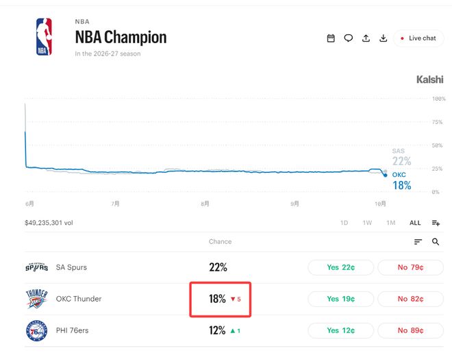Buy Yes 12¢ on PHI 76ers
Viewport: 452px width, 353px height.
coord(341,330)
